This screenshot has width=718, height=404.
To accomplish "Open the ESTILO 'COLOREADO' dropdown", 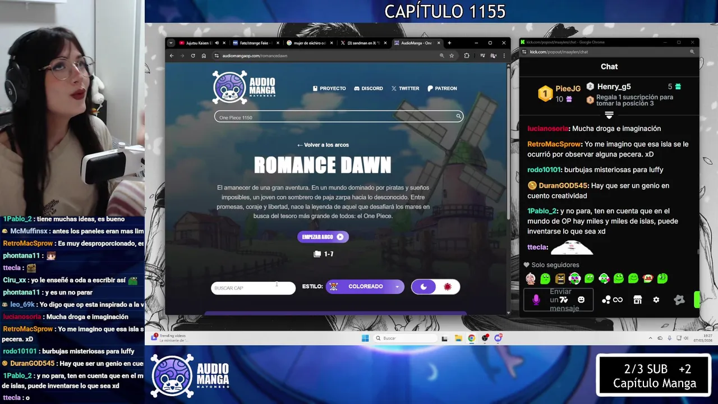I will click(365, 287).
